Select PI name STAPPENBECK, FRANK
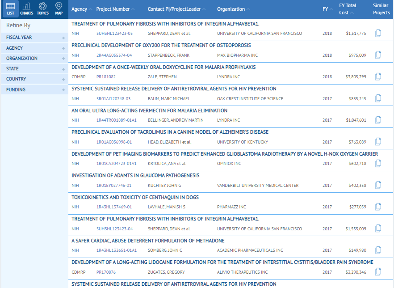The image size is (394, 288). [168, 55]
